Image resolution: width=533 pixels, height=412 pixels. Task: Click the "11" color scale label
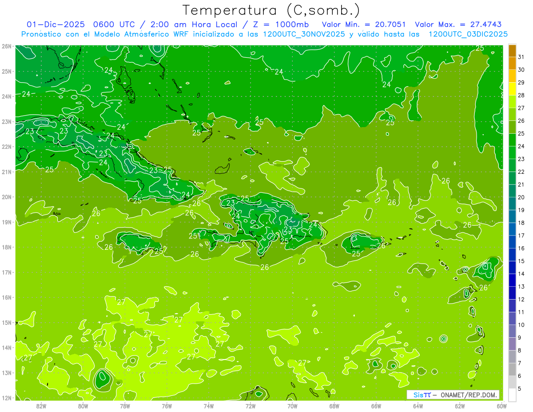pos(521,312)
